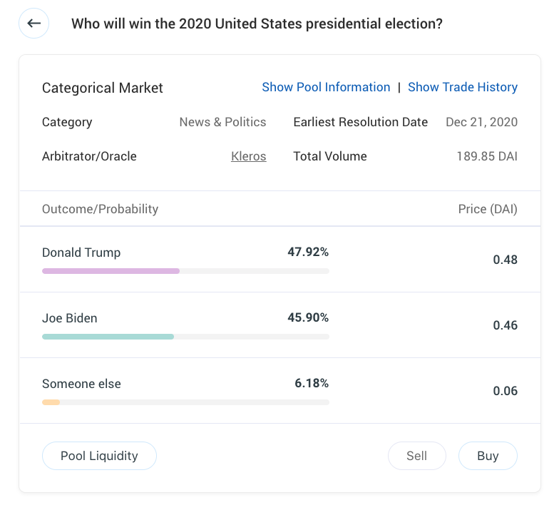Screen dimensions: 559x515
Task: Click the Buy button
Action: pos(488,456)
